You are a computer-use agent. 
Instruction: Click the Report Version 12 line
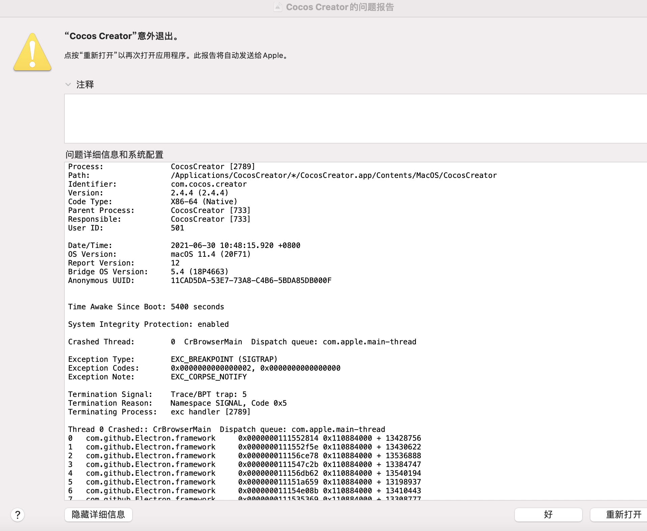[x=124, y=263]
